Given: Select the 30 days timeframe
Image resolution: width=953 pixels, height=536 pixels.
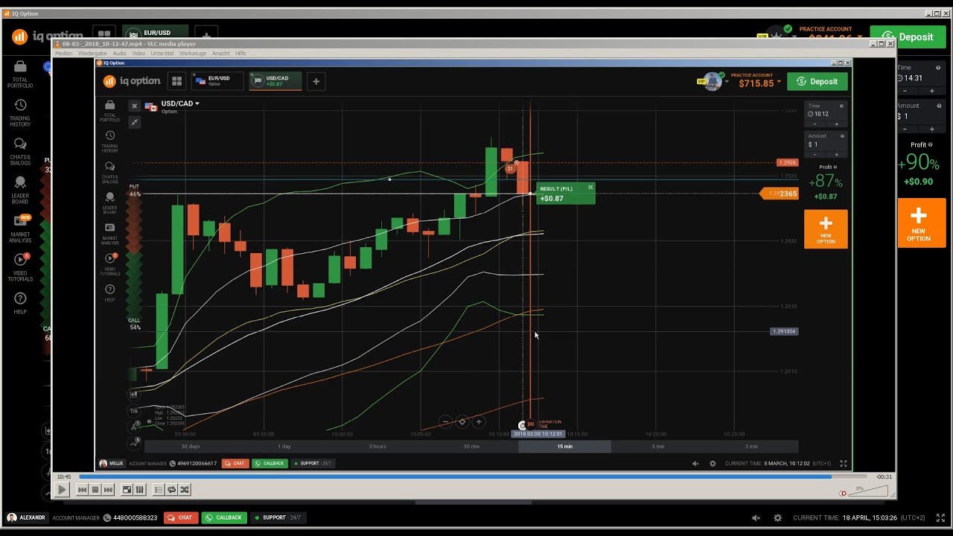Looking at the screenshot, I should point(191,446).
